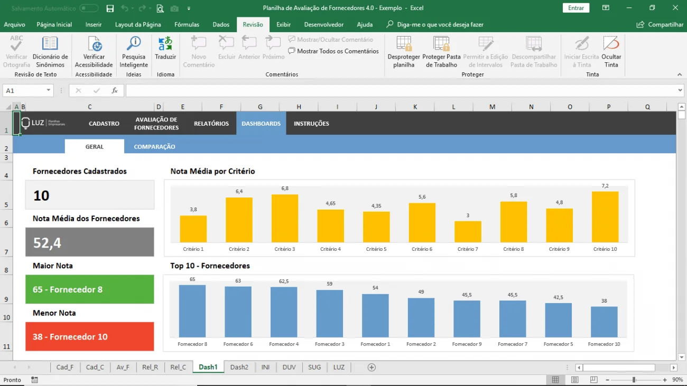This screenshot has height=386, width=687.
Task: Switch to Page Break Preview in status bar
Action: (594, 380)
